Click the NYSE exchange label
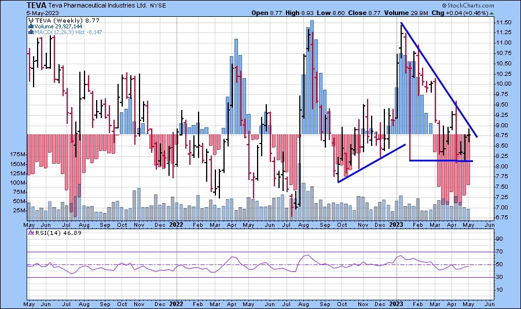This screenshot has width=521, height=309. (158, 5)
